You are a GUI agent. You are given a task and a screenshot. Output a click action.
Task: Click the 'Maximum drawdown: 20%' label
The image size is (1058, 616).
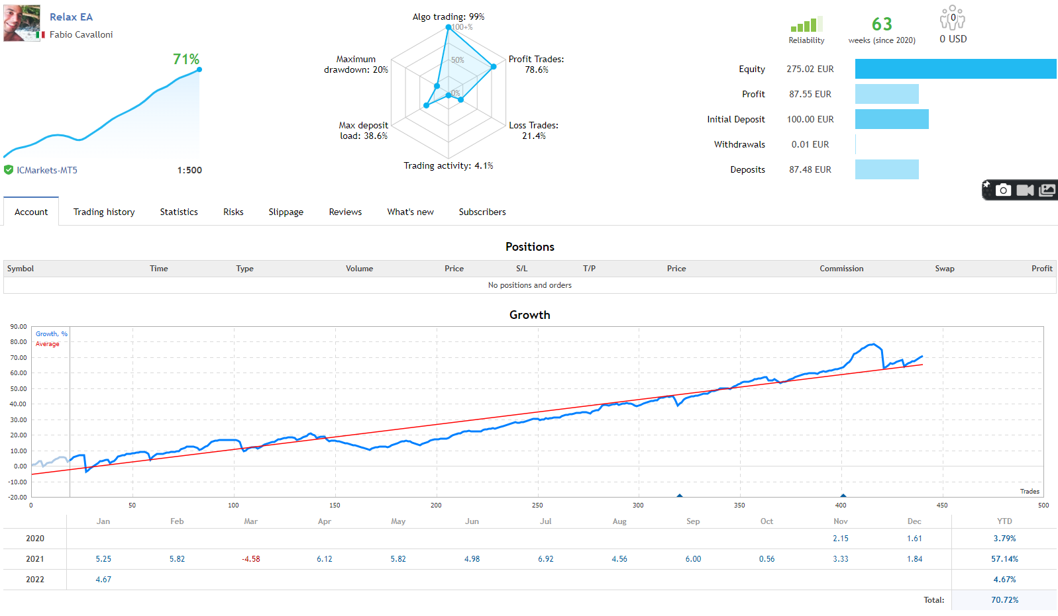(x=356, y=64)
